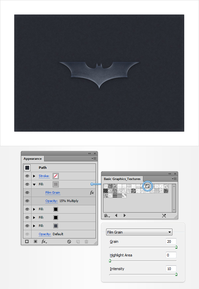Load next swatch library in Textures panel
This screenshot has width=199, height=289.
(x=125, y=216)
